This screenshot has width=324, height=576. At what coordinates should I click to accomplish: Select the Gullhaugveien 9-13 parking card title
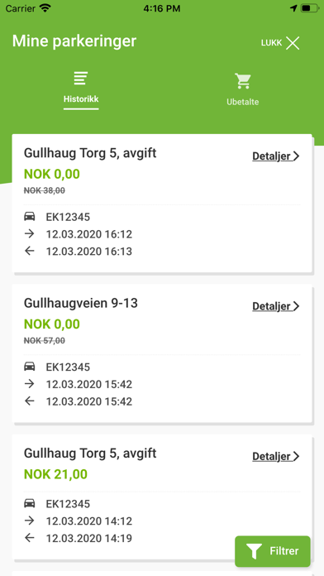tap(81, 303)
